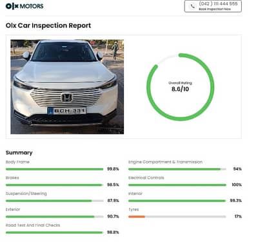
Task: Click the Summary heading
Action: click(19, 153)
